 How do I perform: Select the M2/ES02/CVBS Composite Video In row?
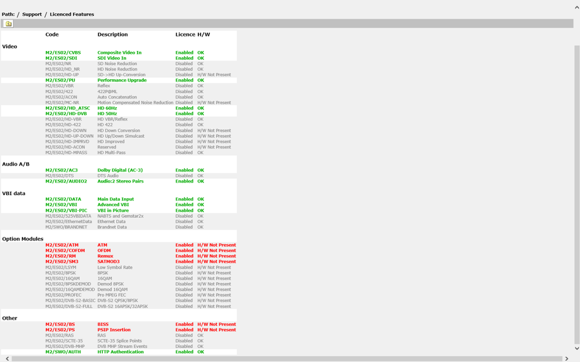click(x=119, y=53)
